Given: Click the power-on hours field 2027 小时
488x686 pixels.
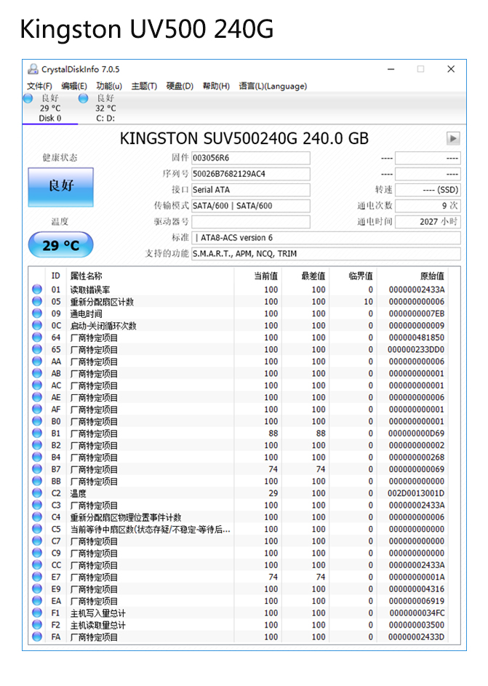Looking at the screenshot, I should point(428,222).
